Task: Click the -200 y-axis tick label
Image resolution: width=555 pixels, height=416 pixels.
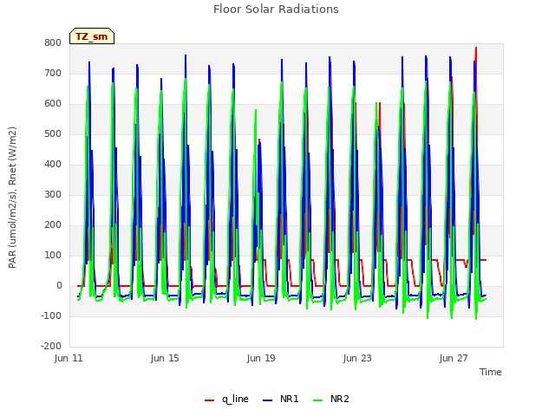Action: click(x=51, y=347)
